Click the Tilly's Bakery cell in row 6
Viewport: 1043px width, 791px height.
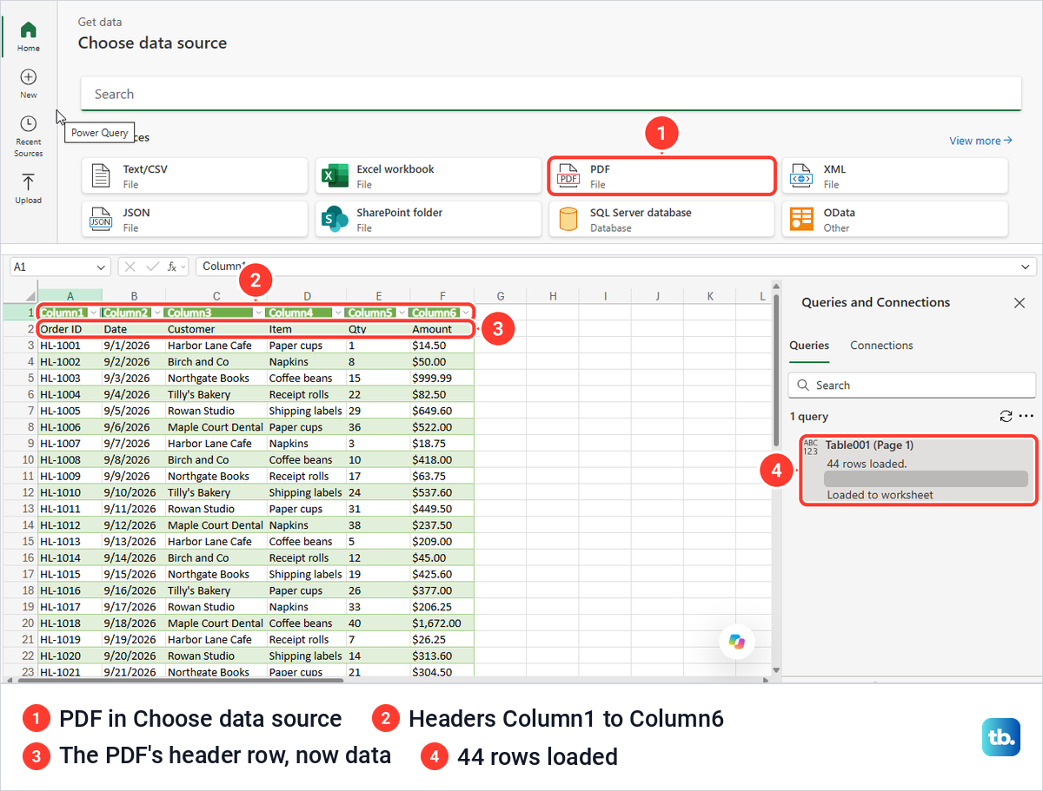pyautogui.click(x=215, y=394)
